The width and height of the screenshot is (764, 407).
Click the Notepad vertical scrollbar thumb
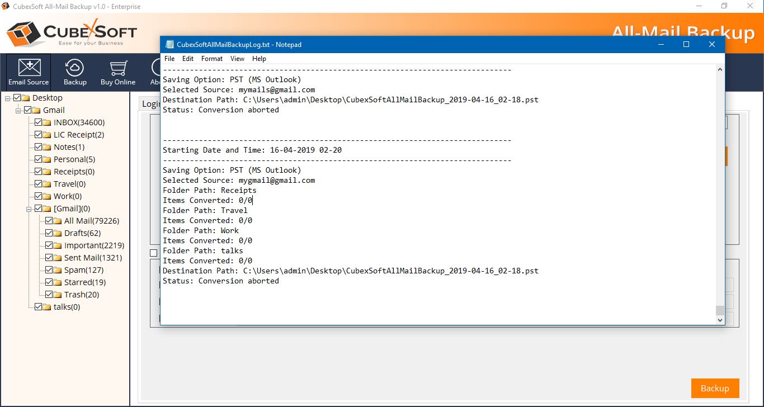[720, 310]
